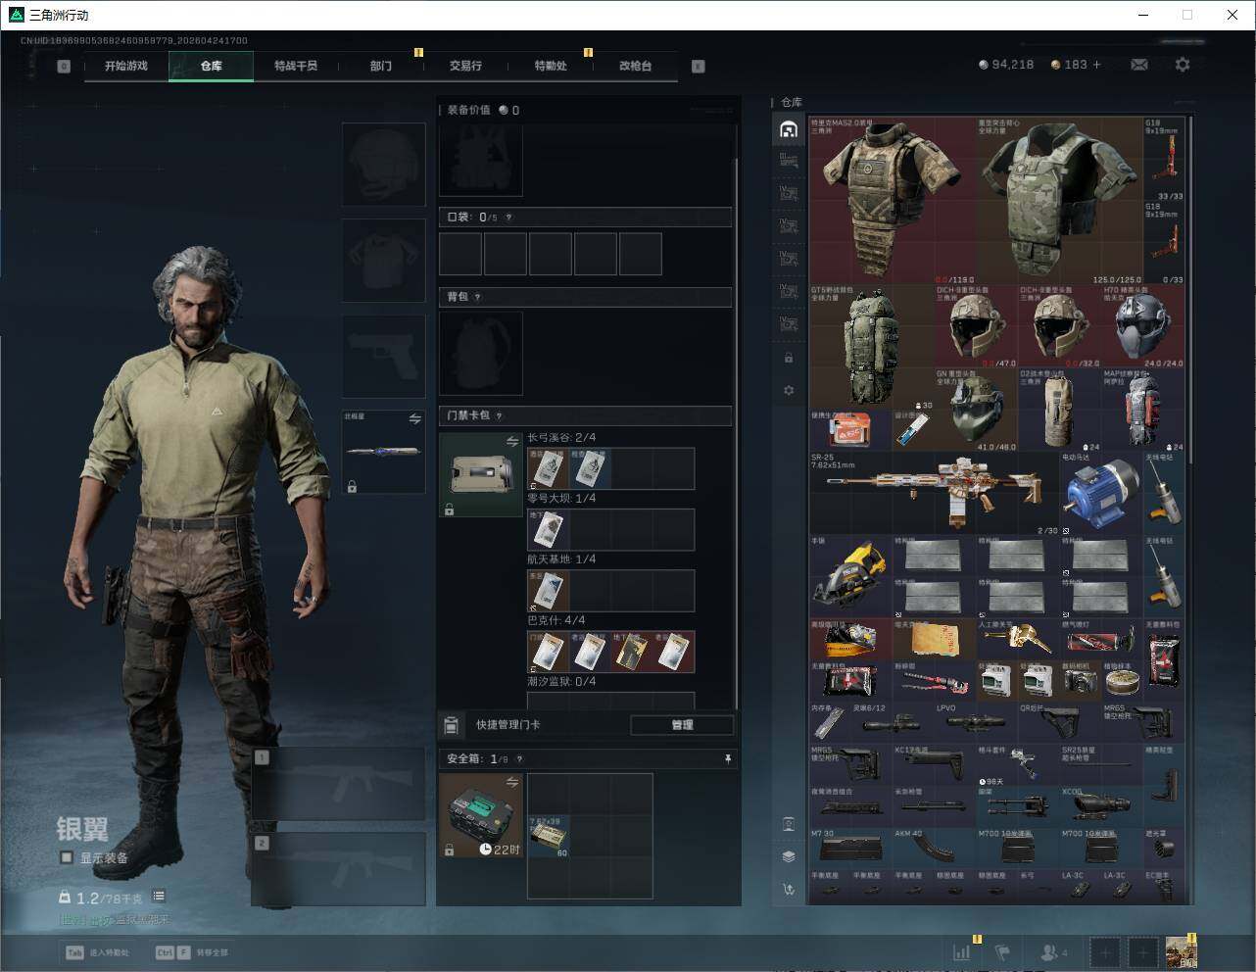The height and width of the screenshot is (972, 1256).
Task: Click the plus icon beside the 183 currency
Action: 1097,65
